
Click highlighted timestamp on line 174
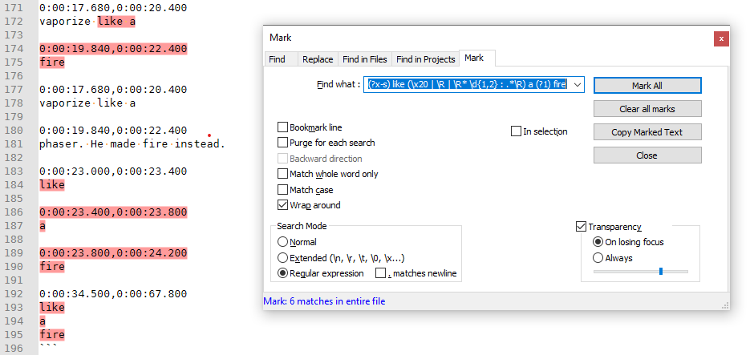[113, 49]
